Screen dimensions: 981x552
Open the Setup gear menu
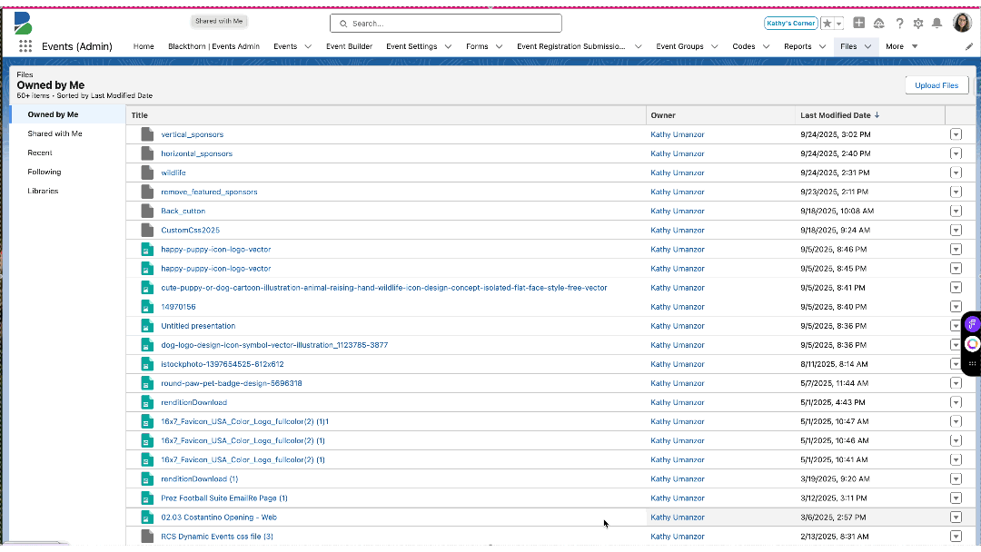pos(918,24)
